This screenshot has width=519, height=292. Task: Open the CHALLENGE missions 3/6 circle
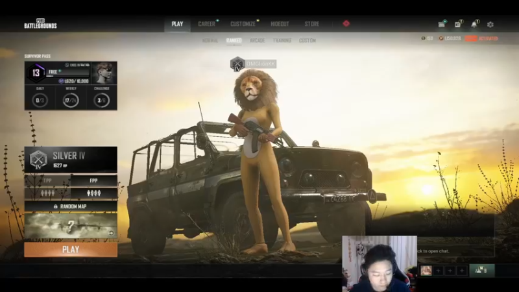[x=101, y=101]
